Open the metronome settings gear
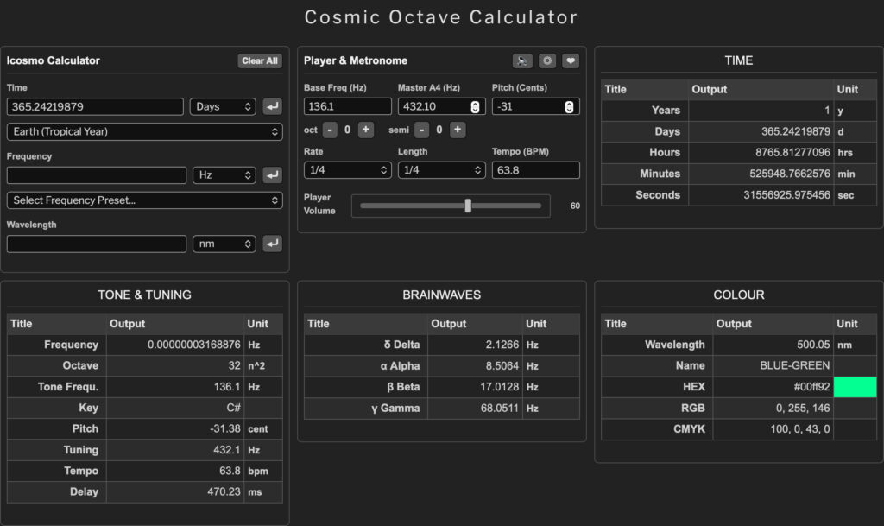 (548, 60)
